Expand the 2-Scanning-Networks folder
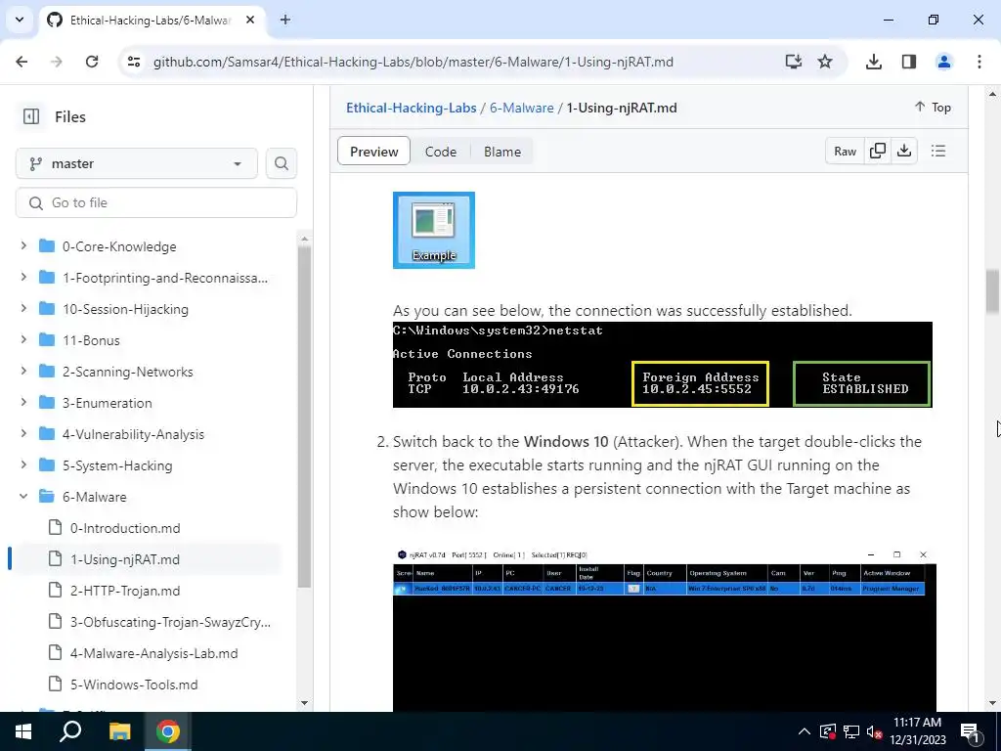This screenshot has width=1001, height=751. 23,371
